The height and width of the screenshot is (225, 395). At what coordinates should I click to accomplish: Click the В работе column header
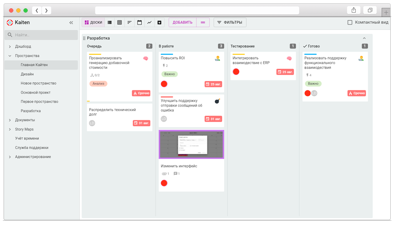point(166,46)
